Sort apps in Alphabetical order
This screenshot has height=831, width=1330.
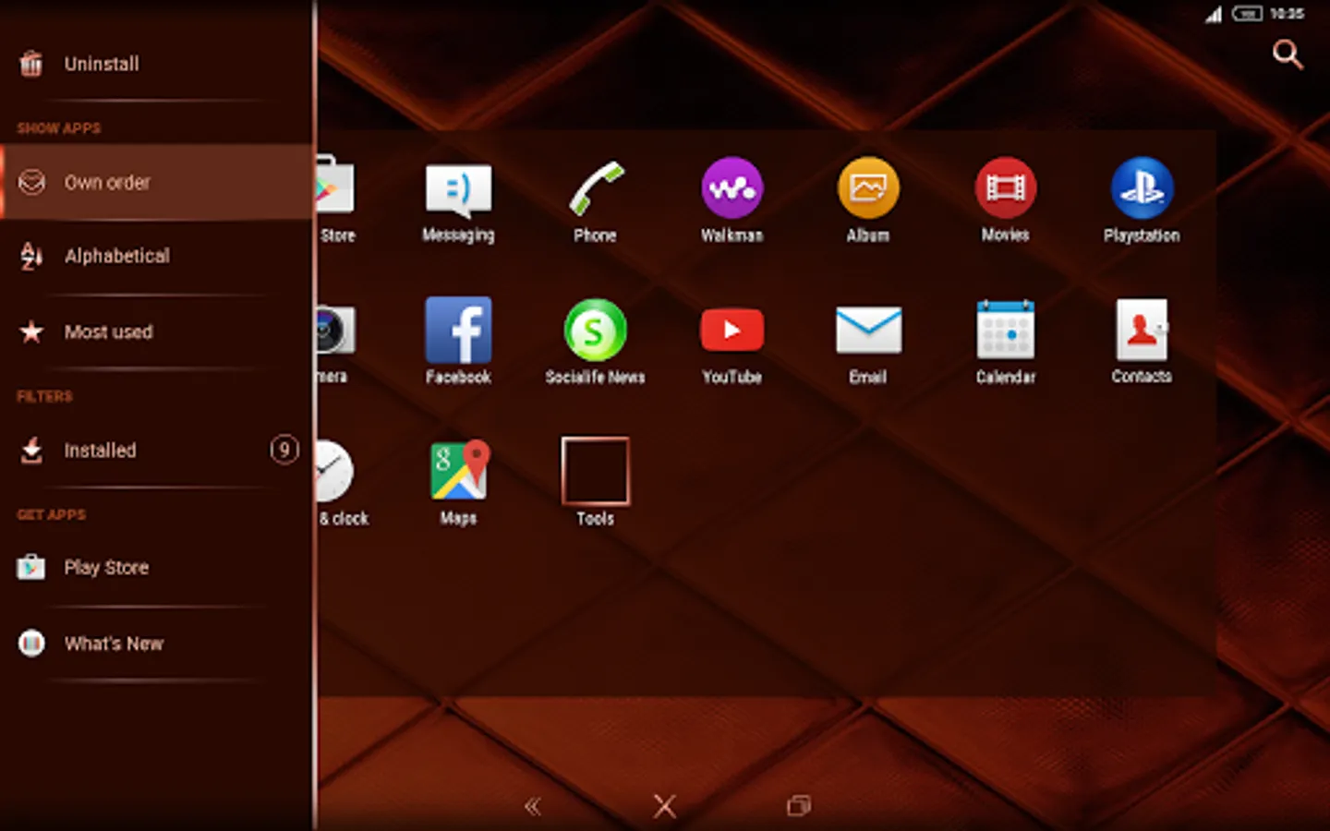coord(155,256)
